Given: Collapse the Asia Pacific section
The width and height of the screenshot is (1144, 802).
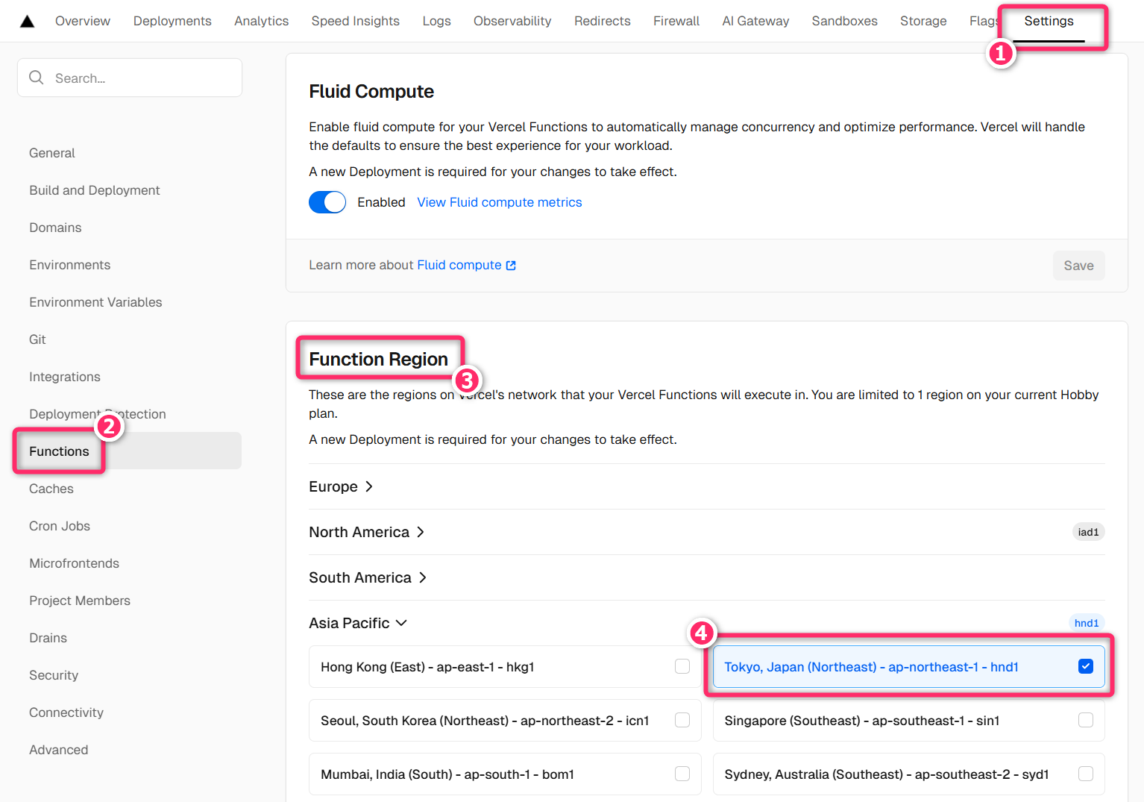Looking at the screenshot, I should [x=358, y=623].
